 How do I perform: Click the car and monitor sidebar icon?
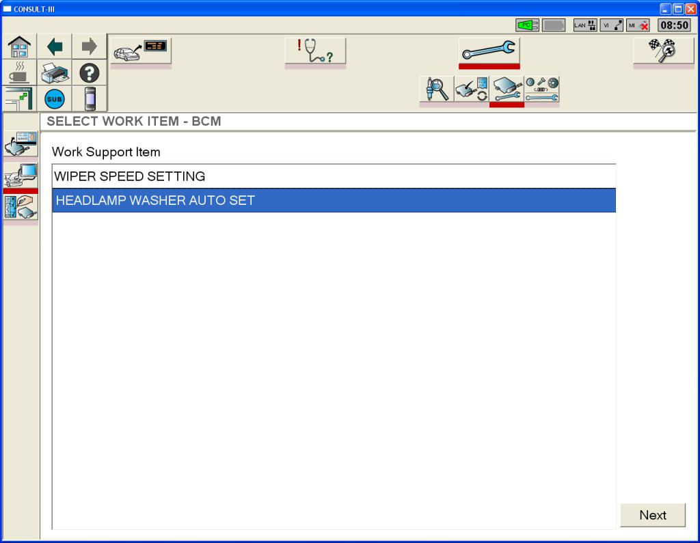(21, 176)
